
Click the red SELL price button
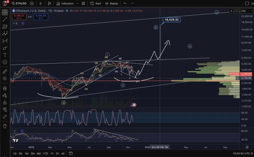pyautogui.click(x=18, y=16)
